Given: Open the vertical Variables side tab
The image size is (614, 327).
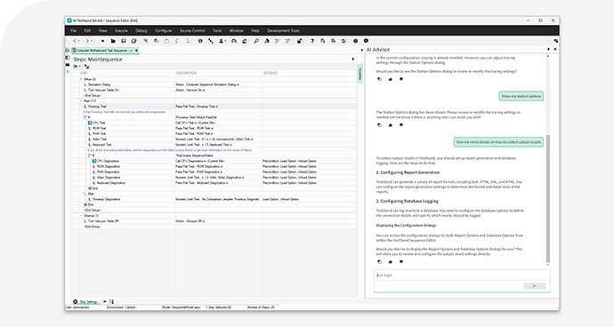Looking at the screenshot, I should click(360, 75).
